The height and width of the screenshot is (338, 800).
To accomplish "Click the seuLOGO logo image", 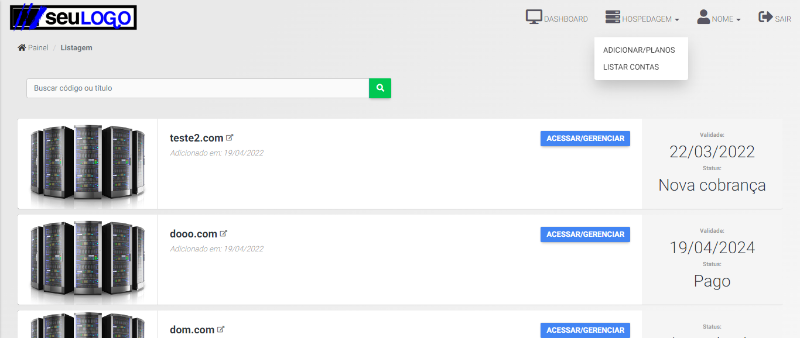I will 73,18.
